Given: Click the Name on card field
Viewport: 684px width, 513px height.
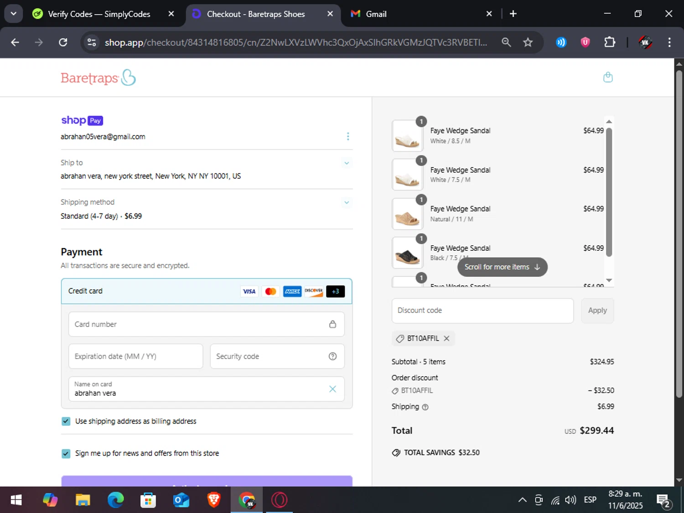Looking at the screenshot, I should (207, 389).
